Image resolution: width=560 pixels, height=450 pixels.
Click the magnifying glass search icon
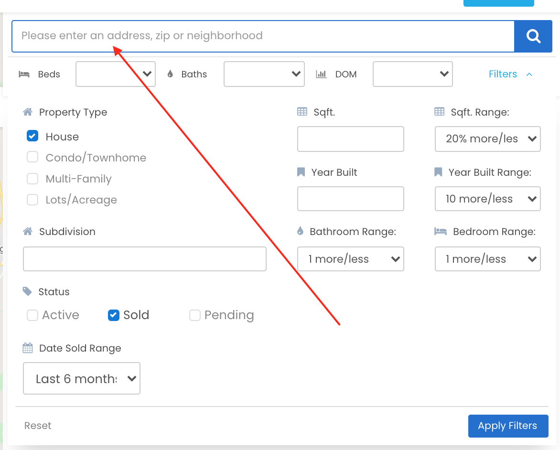click(x=533, y=36)
